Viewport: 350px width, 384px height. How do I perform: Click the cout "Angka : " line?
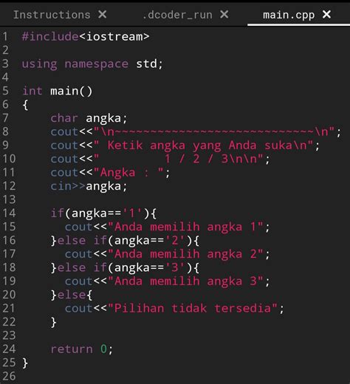tap(110, 173)
